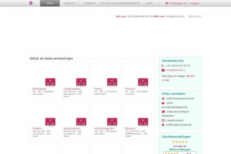Click the opening hours 08.30 - 17.00

click(x=179, y=78)
